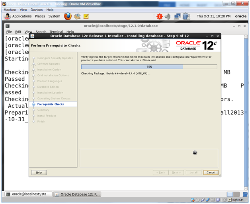
Task: Open the VirtualBox Devices menu
Action: pos(37,10)
